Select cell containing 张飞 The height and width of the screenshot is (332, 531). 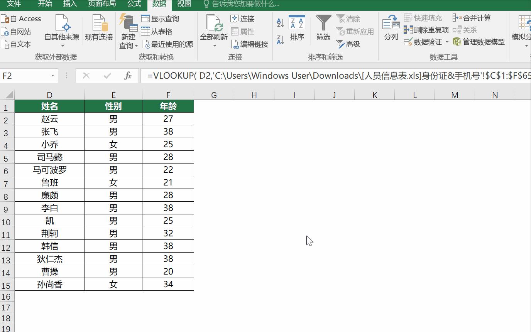click(x=50, y=132)
